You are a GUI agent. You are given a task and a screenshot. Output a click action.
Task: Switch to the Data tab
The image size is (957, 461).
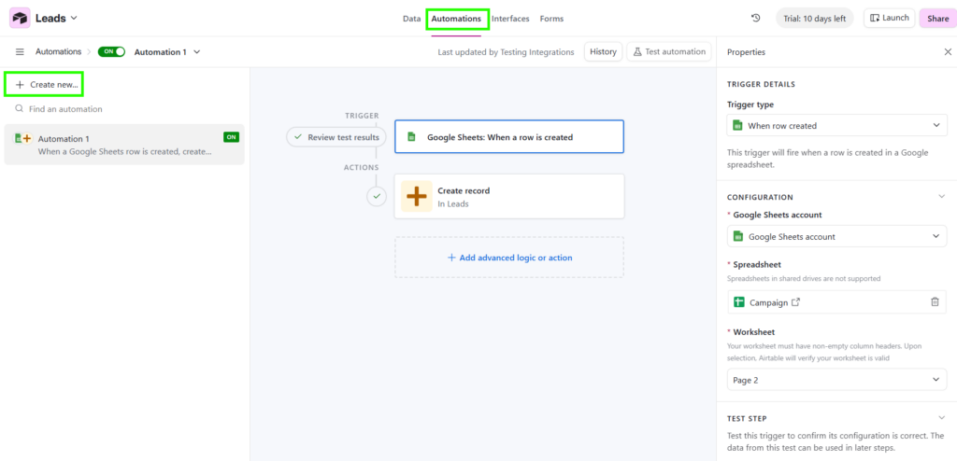point(411,19)
